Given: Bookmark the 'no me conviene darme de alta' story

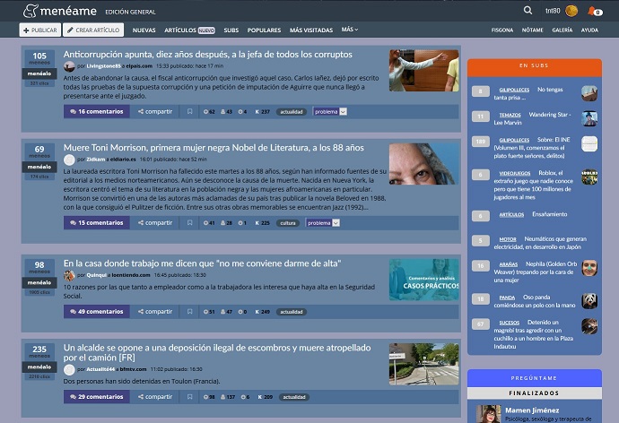Looking at the screenshot, I should [190, 312].
